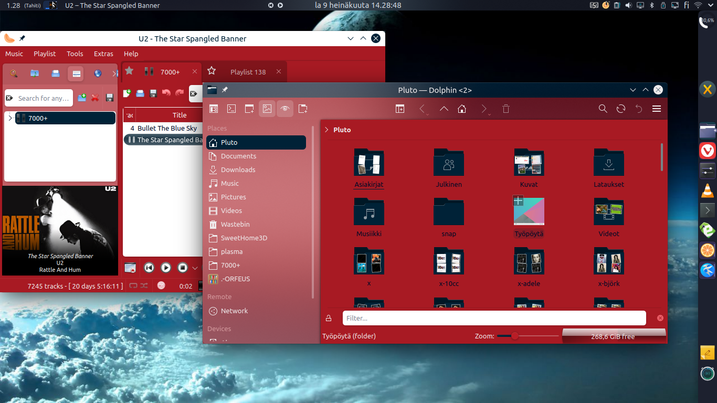Open Network in Dolphin Remote section
The height and width of the screenshot is (403, 717).
click(256, 311)
